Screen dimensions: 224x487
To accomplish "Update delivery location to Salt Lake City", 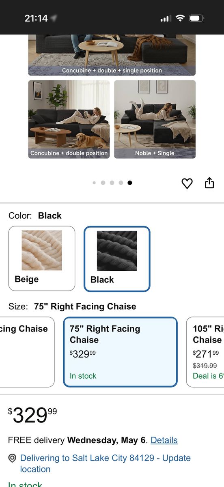I will [x=105, y=463].
